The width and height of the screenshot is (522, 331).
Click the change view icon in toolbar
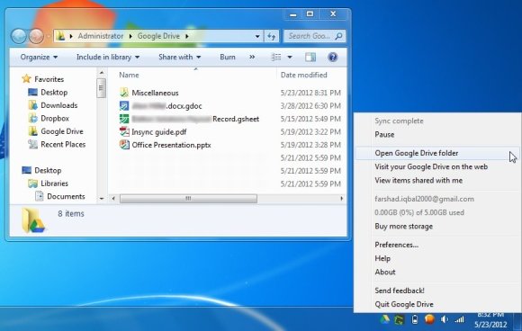[276, 58]
